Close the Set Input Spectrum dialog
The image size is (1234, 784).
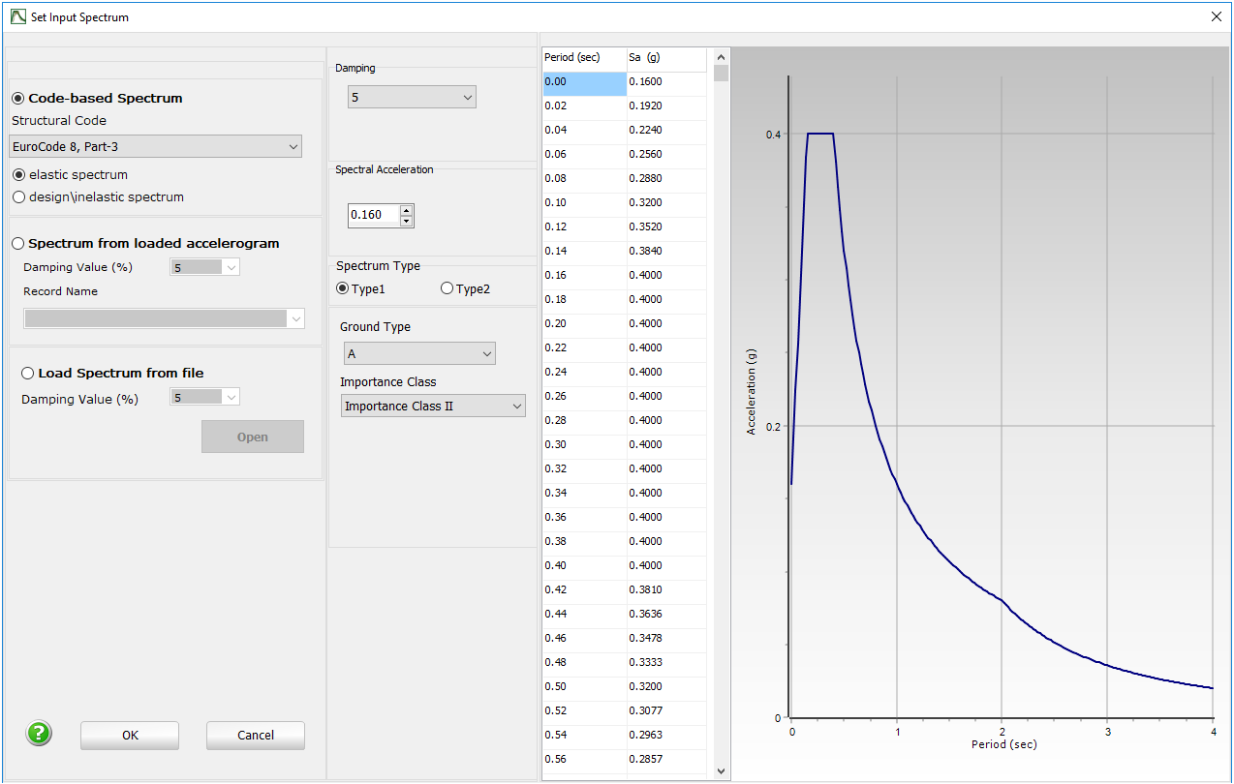pos(1217,16)
